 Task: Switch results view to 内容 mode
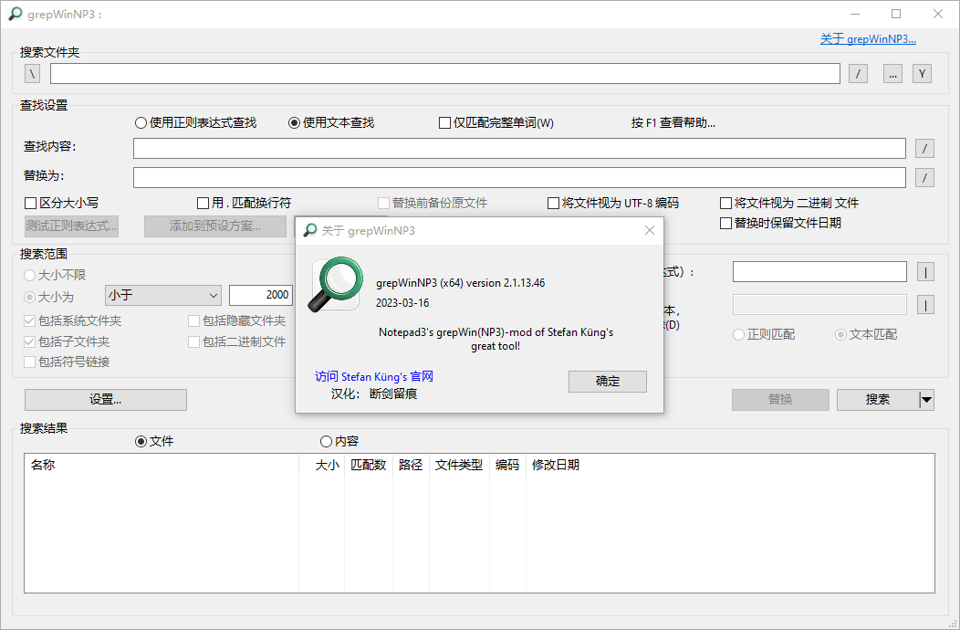[x=326, y=440]
